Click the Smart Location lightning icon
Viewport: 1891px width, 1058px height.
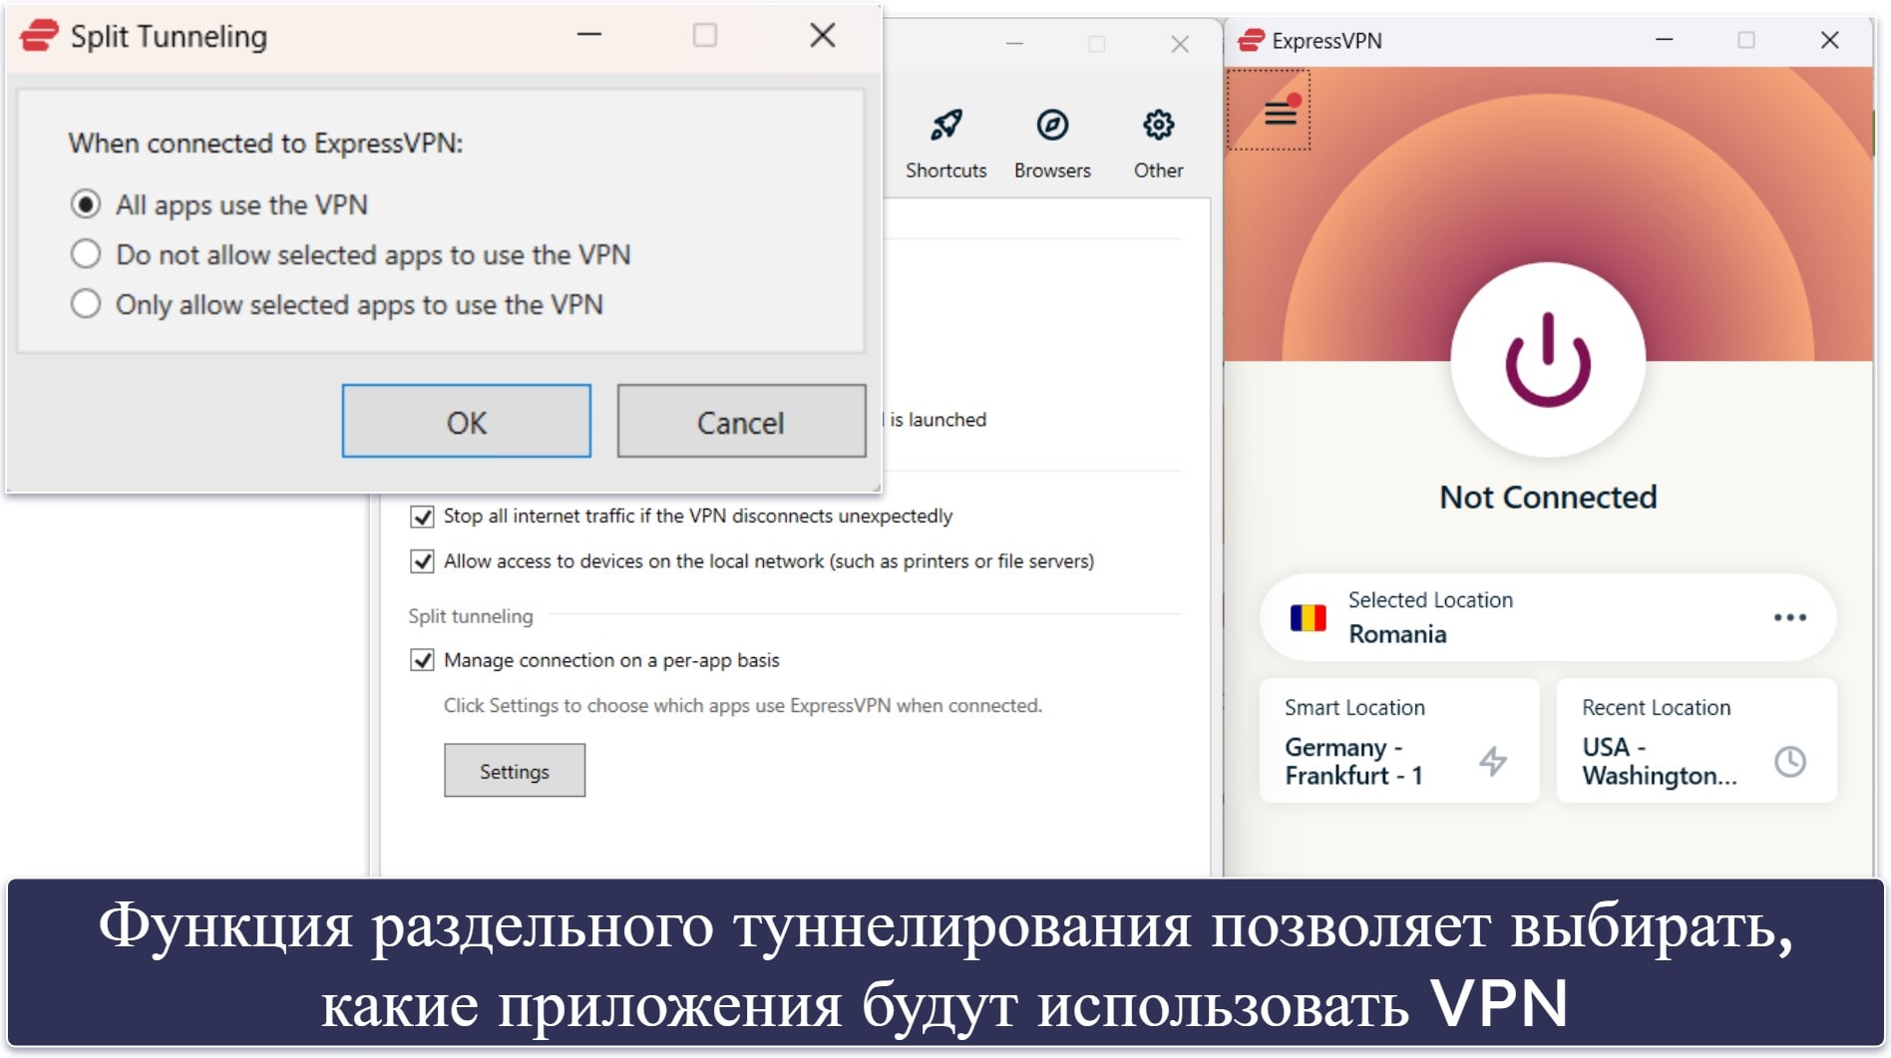[x=1492, y=761]
